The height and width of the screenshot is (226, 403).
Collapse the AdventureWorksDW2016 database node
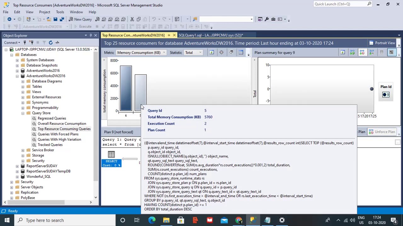click(x=17, y=76)
